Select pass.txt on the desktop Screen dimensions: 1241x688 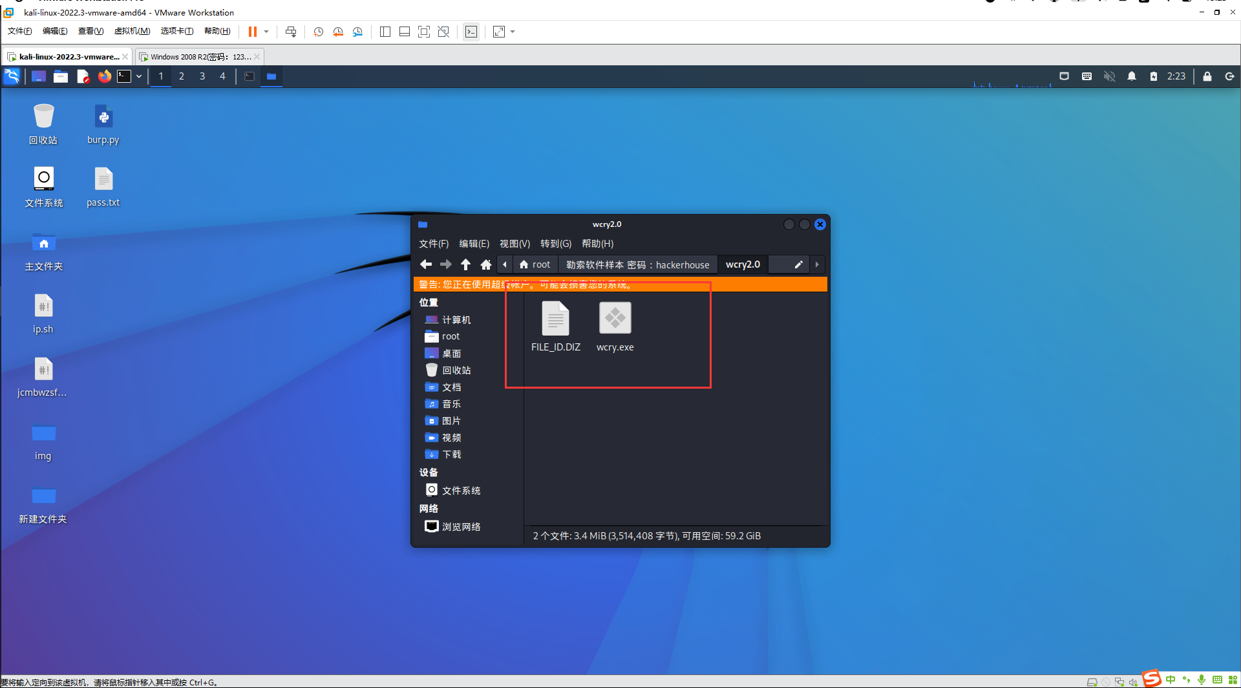(x=103, y=188)
